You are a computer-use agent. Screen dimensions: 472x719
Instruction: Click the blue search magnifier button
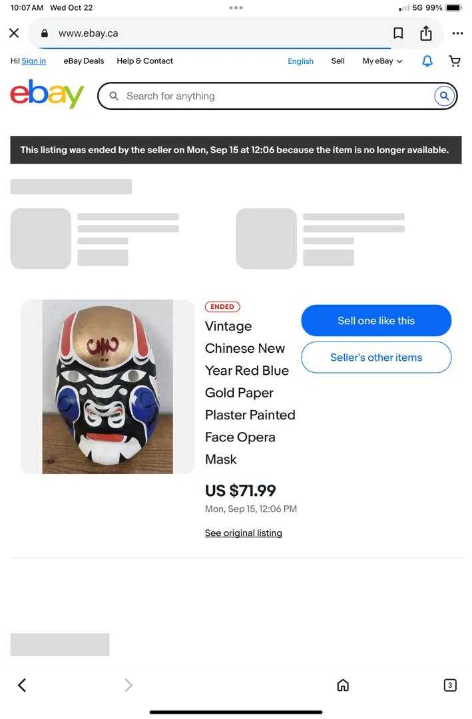(444, 97)
